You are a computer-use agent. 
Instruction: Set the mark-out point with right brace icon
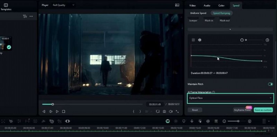tap(140, 111)
